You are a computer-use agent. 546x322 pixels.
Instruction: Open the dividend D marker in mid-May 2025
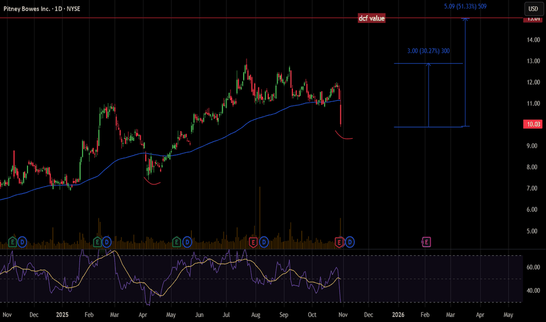pyautogui.click(x=187, y=242)
